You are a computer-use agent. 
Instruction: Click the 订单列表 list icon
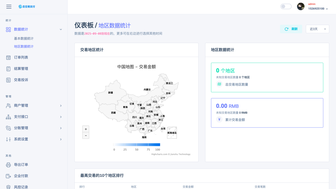8,58
